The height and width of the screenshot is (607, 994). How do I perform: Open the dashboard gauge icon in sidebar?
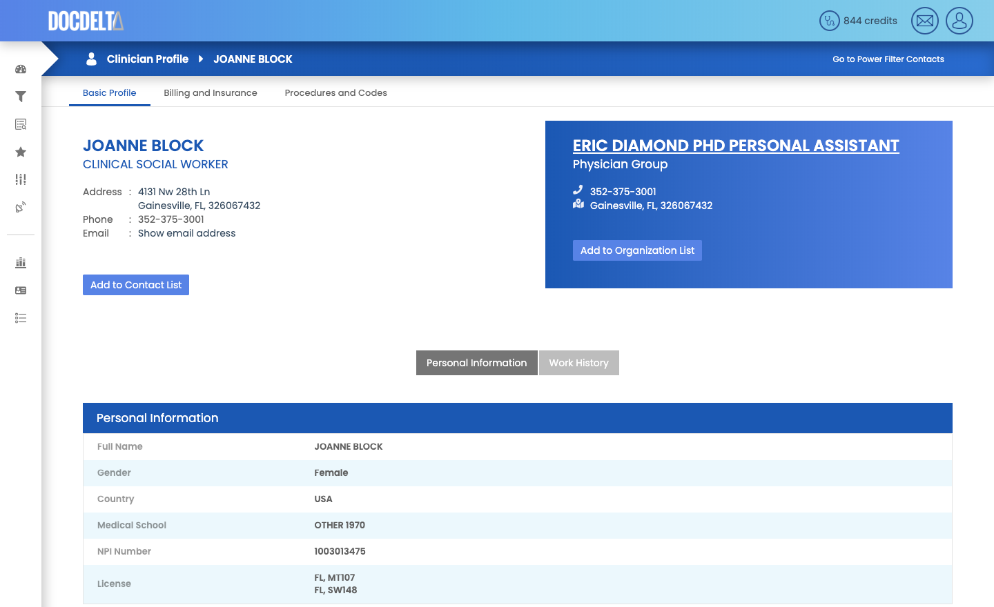[21, 69]
